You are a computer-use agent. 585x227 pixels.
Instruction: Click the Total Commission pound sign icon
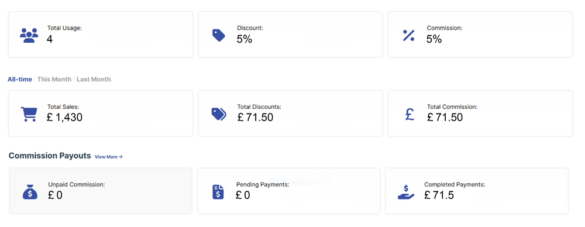pos(409,114)
